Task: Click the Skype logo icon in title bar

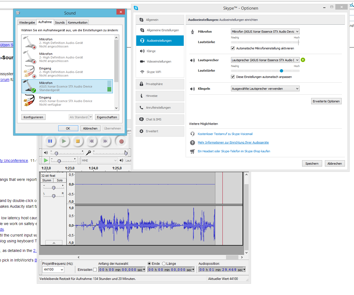Action: (136, 8)
